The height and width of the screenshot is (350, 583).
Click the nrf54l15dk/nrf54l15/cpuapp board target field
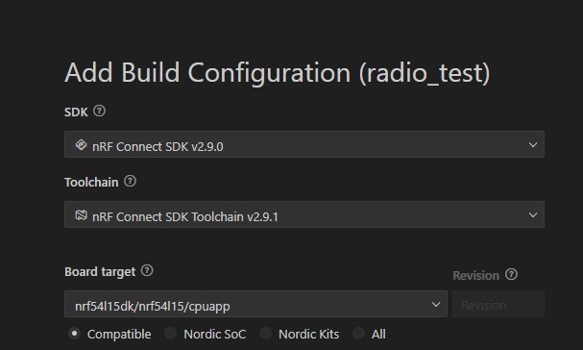tap(255, 304)
